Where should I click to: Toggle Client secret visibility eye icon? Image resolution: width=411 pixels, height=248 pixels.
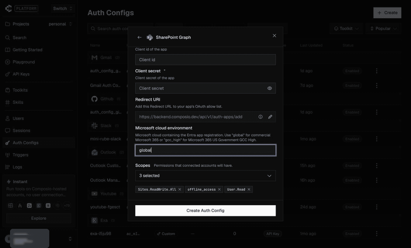click(270, 88)
